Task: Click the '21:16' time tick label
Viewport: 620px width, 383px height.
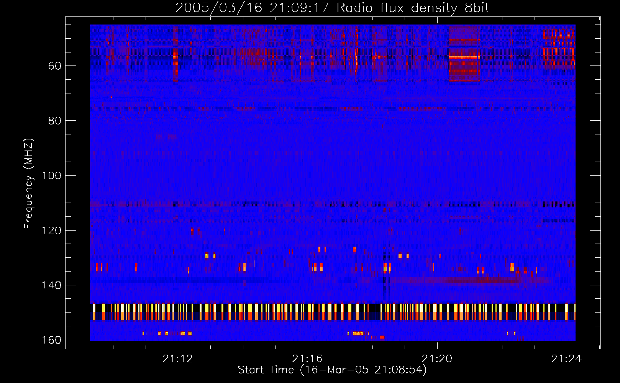Action: pyautogui.click(x=307, y=359)
